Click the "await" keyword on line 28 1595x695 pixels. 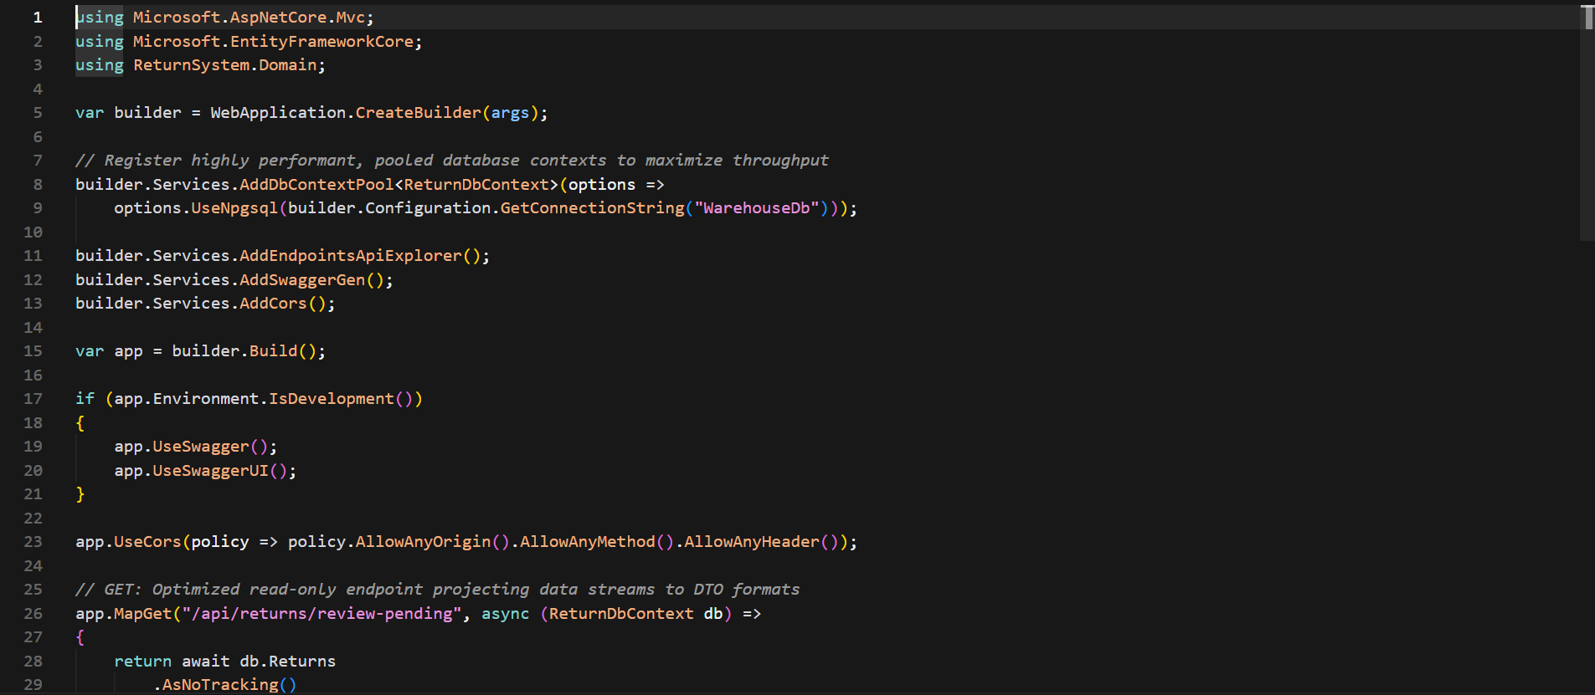pos(206,662)
